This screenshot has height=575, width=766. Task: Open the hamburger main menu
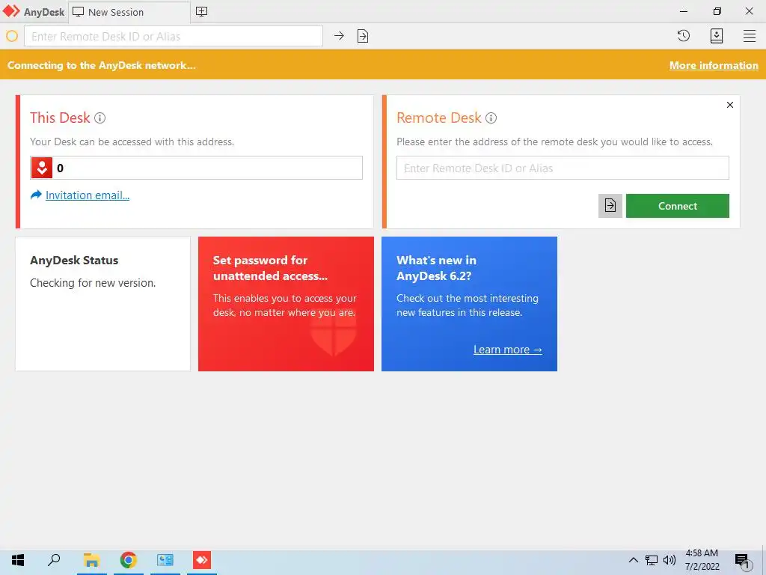point(750,36)
